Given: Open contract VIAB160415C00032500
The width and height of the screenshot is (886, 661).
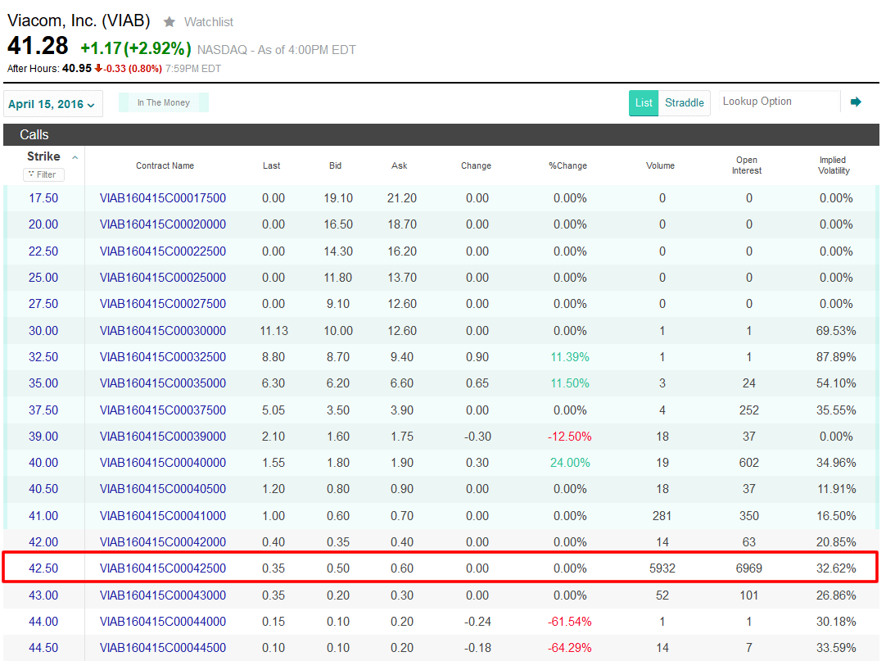Looking at the screenshot, I should [163, 357].
